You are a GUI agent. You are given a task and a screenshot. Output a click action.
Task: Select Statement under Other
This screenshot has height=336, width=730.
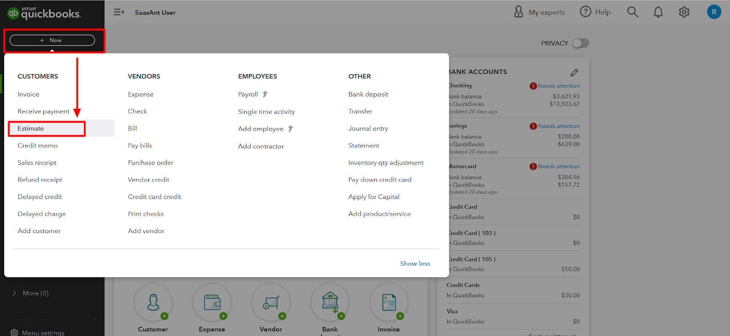(x=364, y=146)
